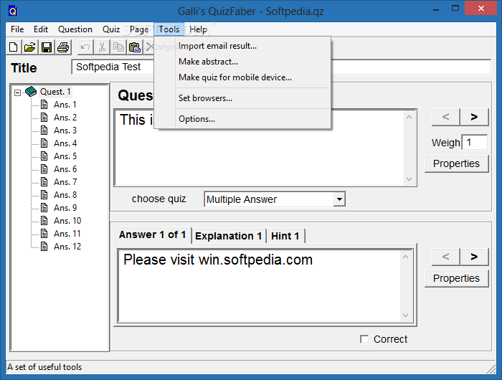502x380 pixels.
Task: Select Ans. 1 in the tree
Action: [x=65, y=105]
